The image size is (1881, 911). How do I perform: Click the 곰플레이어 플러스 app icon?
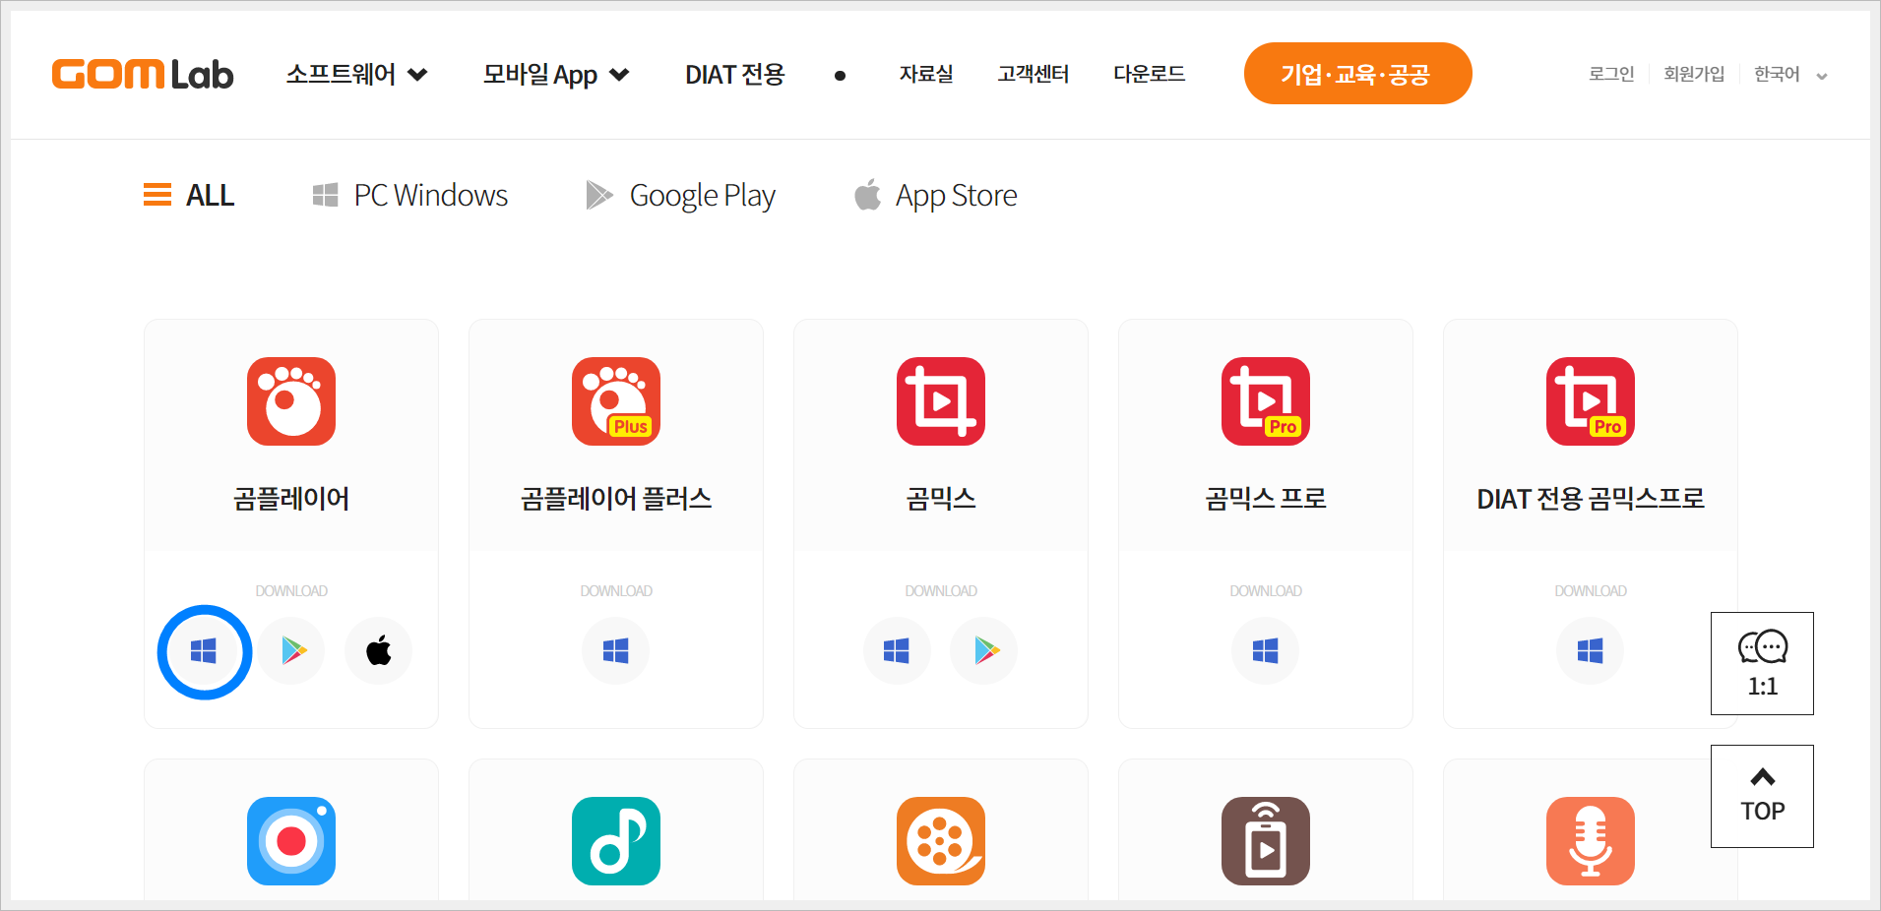[x=616, y=401]
